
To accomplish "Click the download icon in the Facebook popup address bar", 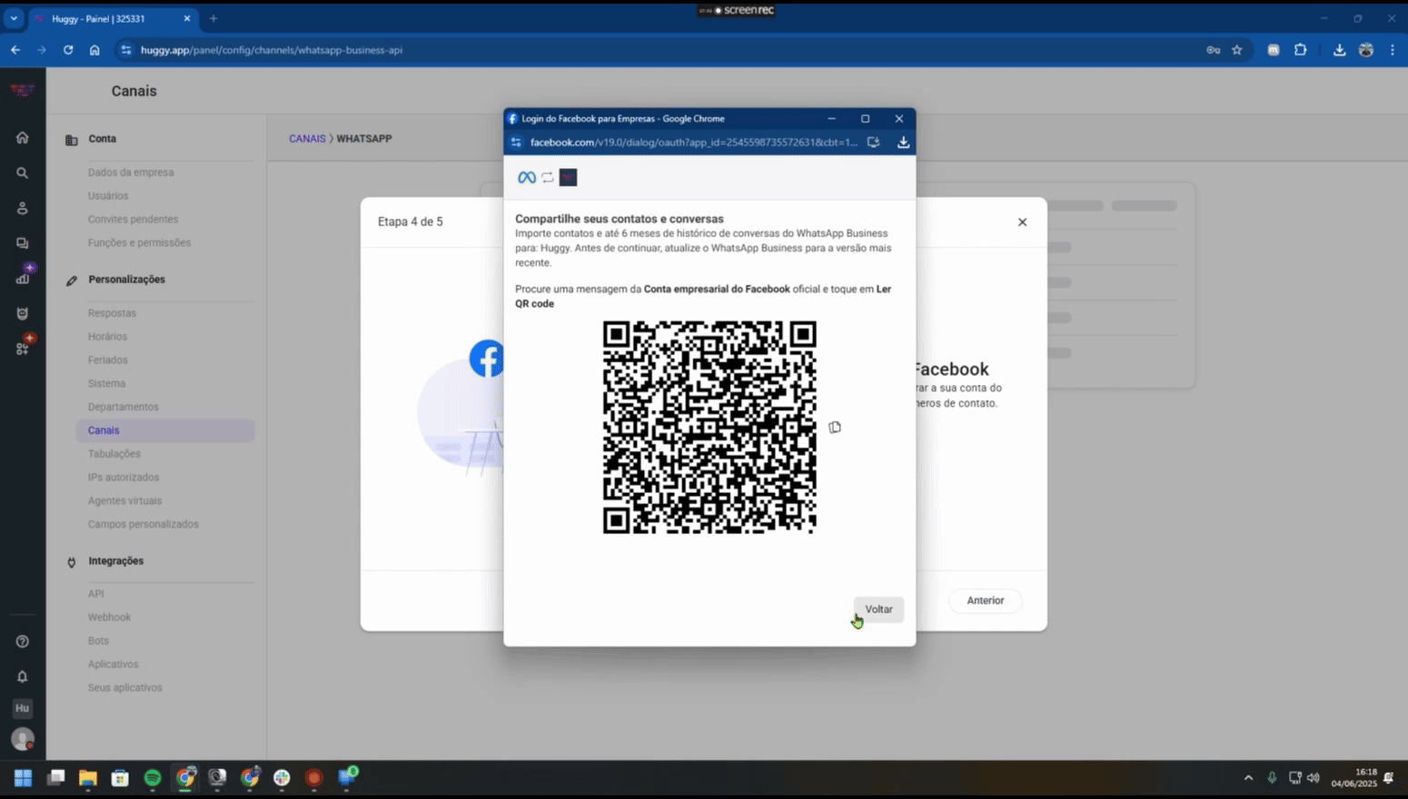I will (903, 142).
